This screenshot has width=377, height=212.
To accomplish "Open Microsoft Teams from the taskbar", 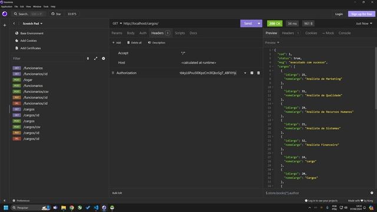I will click(55, 207).
